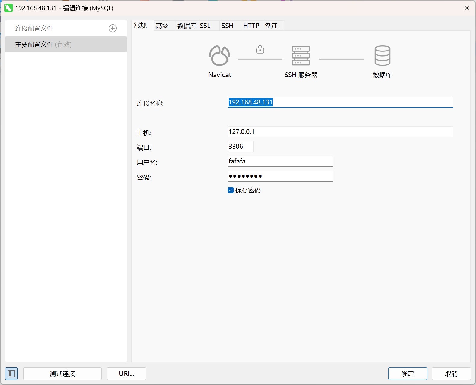Close the edit connection dialog
This screenshot has width=476, height=385.
coord(467,8)
